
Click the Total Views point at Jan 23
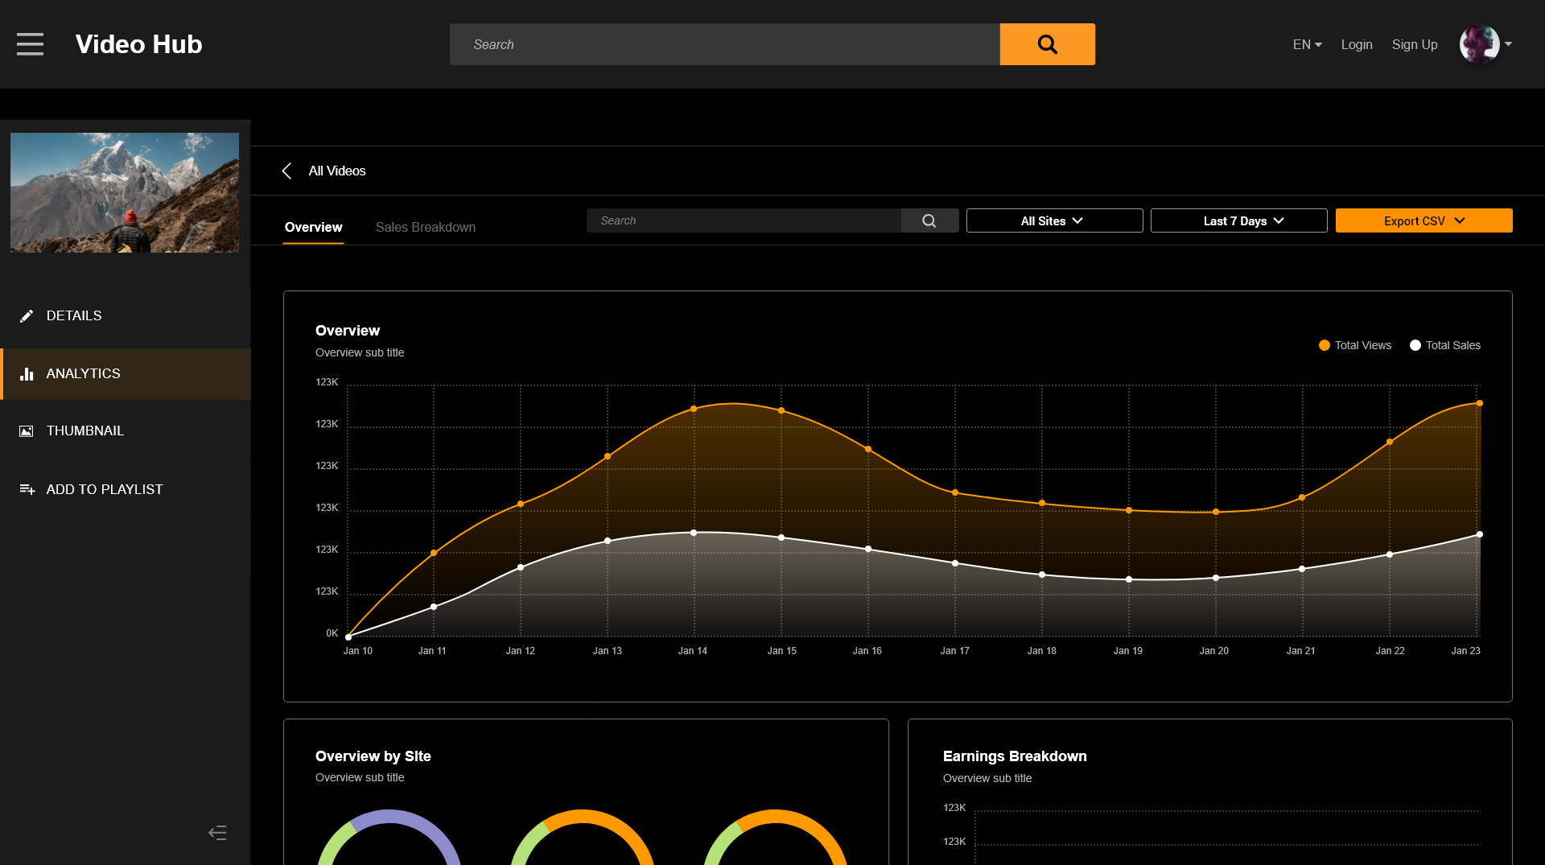tap(1479, 403)
